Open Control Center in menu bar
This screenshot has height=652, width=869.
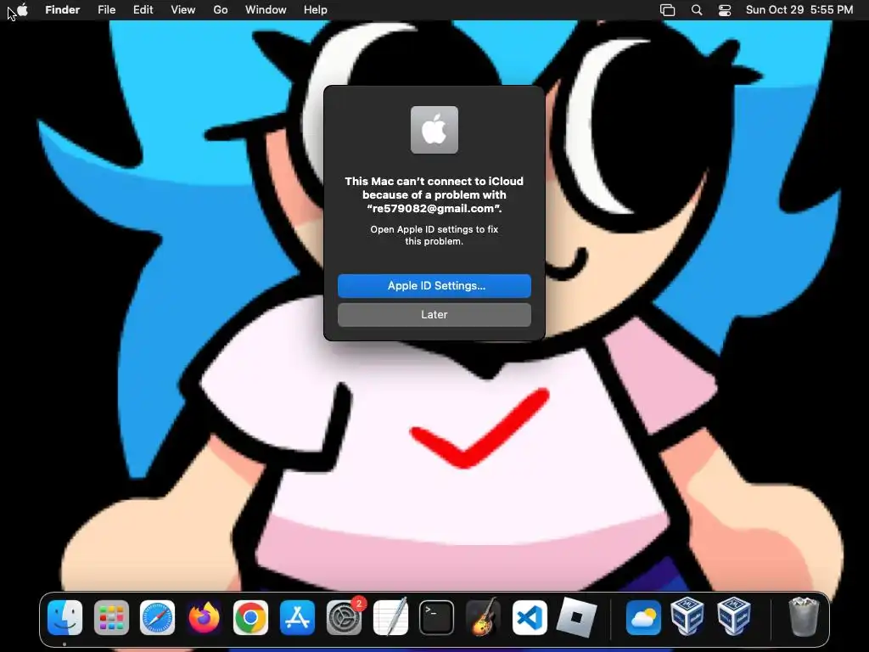[x=725, y=10]
